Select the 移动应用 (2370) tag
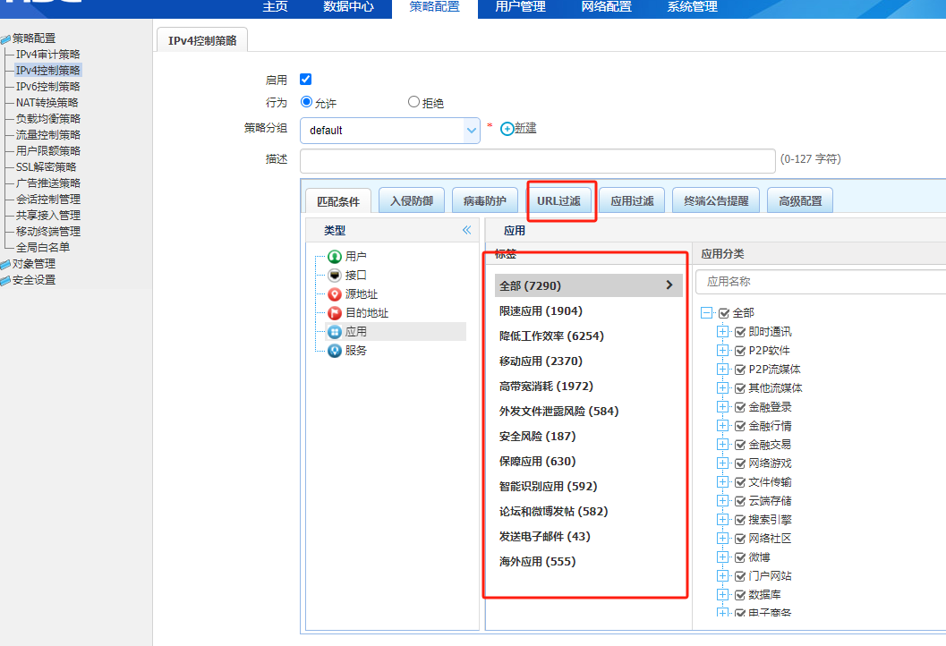Screen dimensions: 946x646 tap(541, 361)
